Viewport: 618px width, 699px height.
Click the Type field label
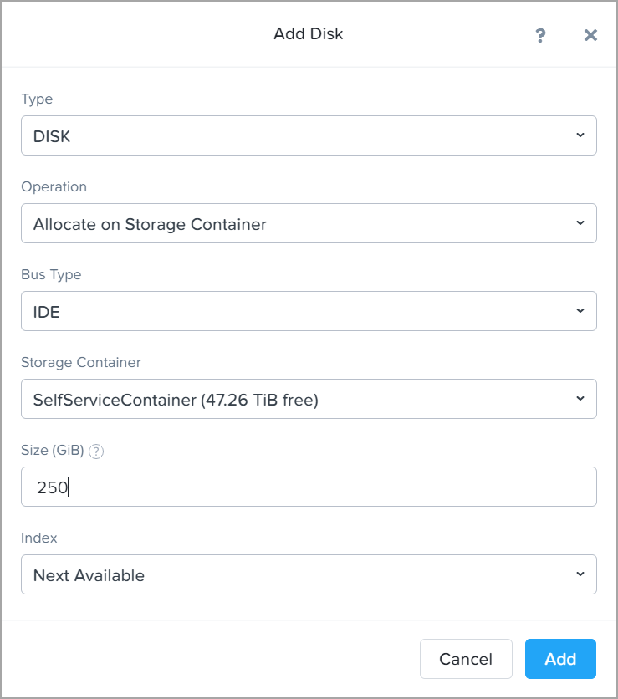37,99
